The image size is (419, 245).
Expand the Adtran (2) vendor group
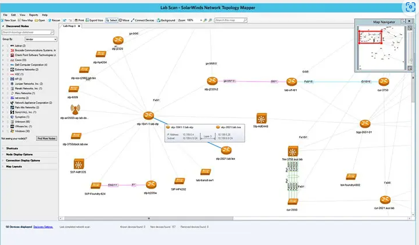click(3, 45)
